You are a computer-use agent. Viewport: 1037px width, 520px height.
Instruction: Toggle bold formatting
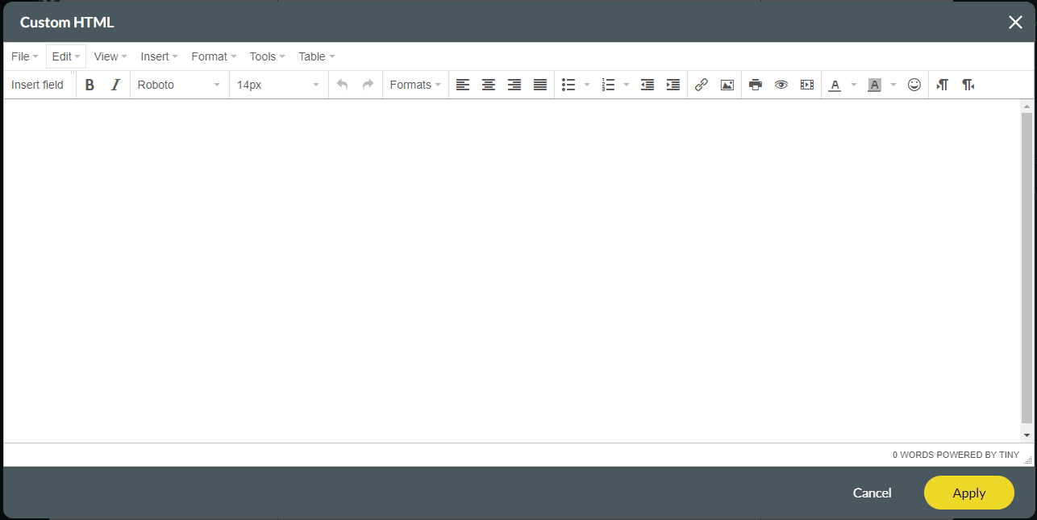click(90, 84)
